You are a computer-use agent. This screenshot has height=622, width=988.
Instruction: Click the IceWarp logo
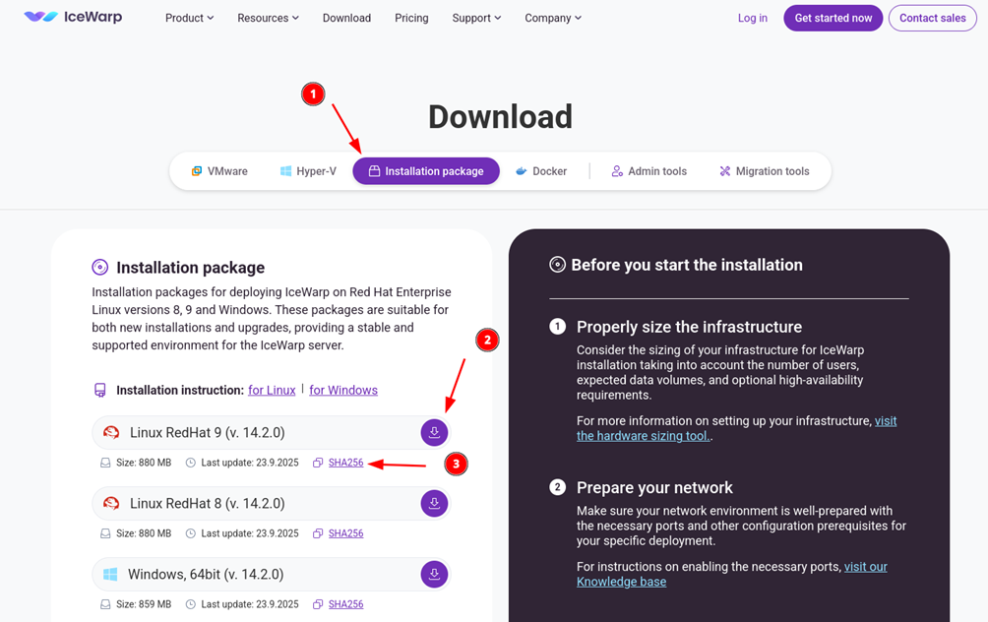click(x=73, y=18)
